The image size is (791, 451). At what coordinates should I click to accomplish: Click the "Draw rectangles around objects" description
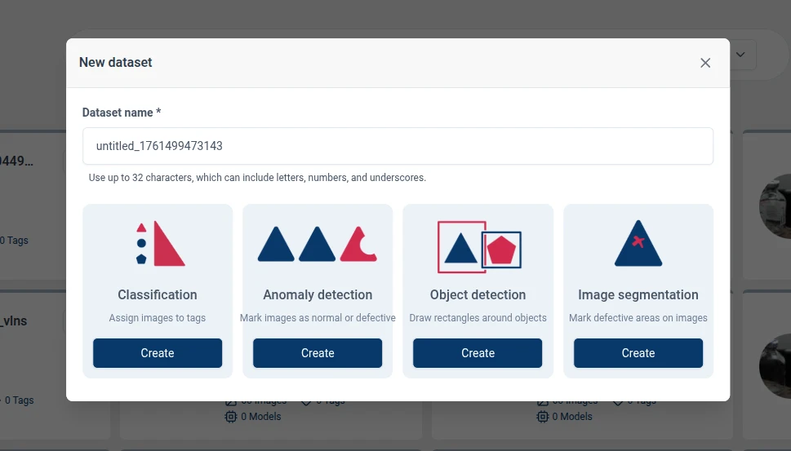(478, 318)
